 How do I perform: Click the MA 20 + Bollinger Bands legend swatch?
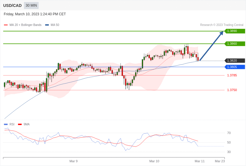point(6,25)
